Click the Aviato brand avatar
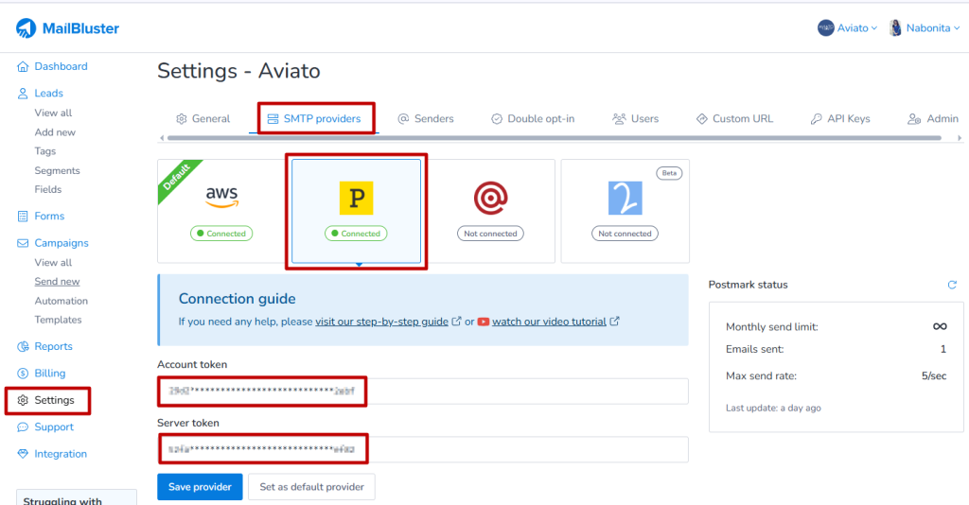 click(825, 27)
